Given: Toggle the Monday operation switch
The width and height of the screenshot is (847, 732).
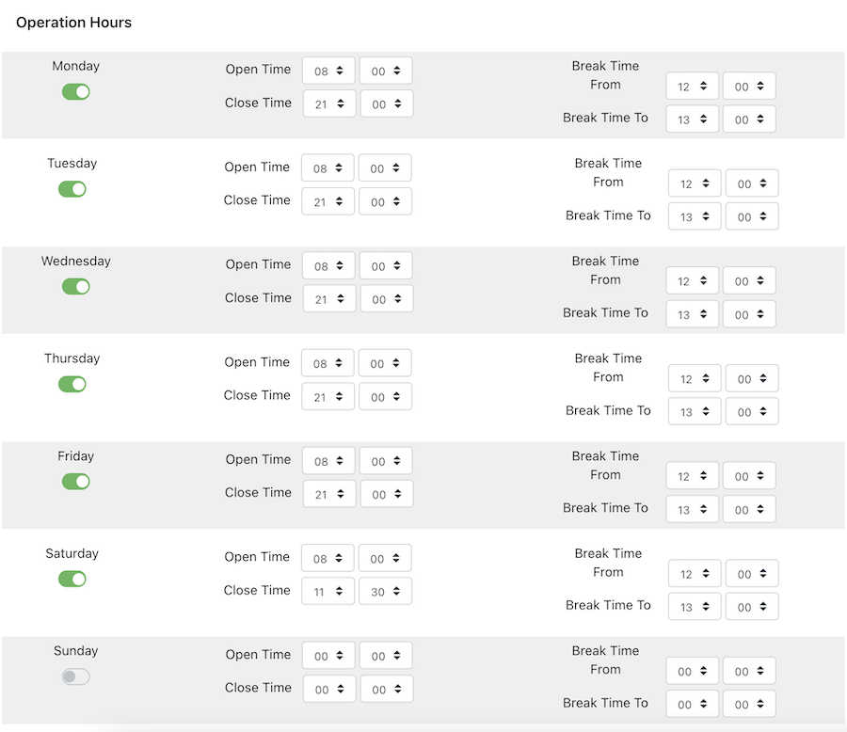Looking at the screenshot, I should pyautogui.click(x=75, y=92).
